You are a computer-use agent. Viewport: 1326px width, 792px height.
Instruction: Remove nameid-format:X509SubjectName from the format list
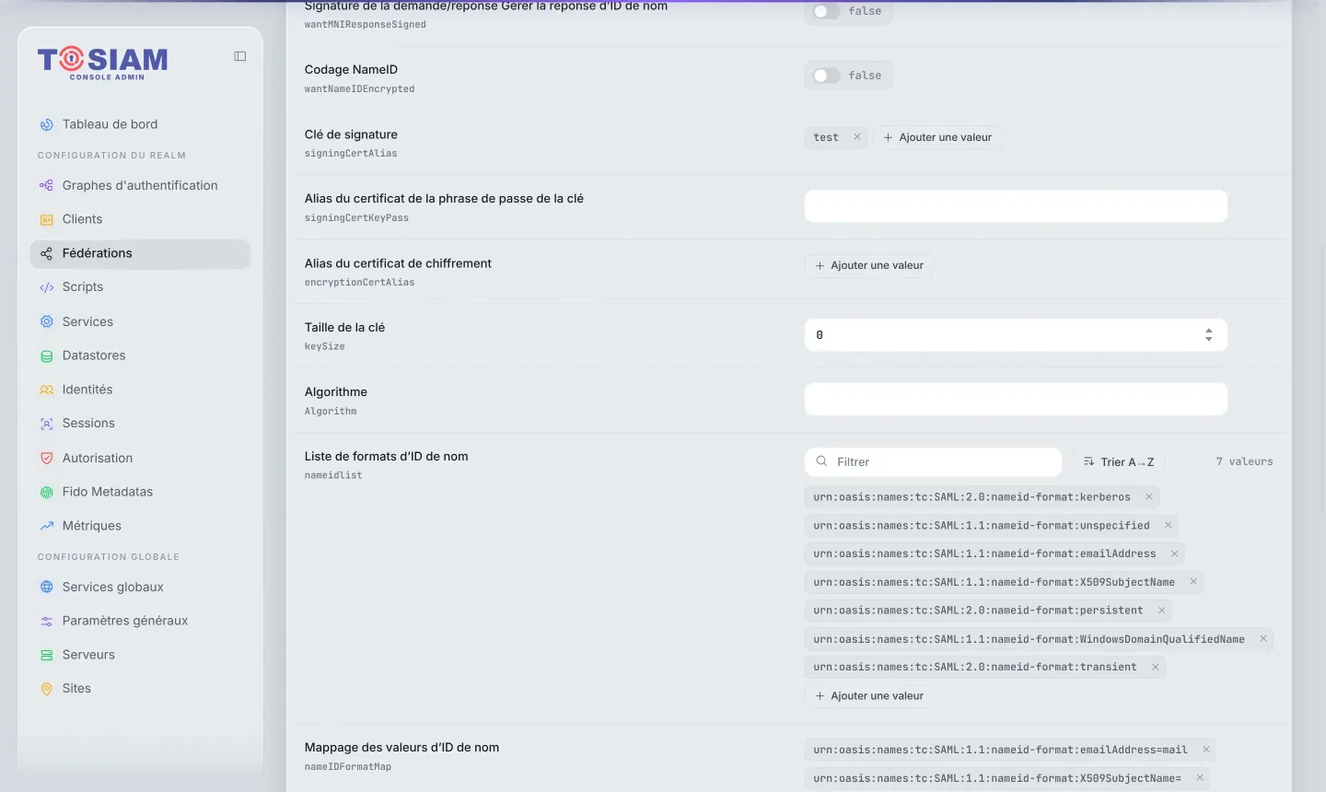[1193, 582]
